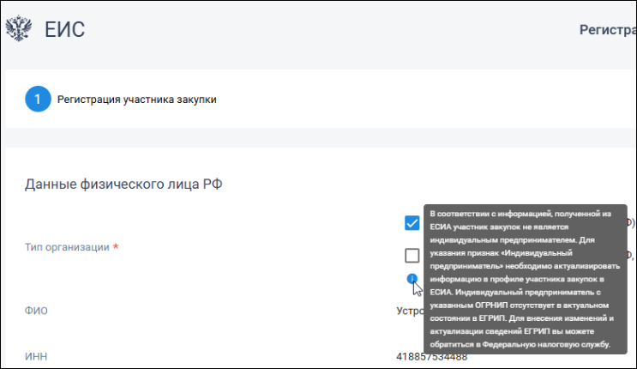Click the 'Данные физического лица РФ' heading

(123, 184)
